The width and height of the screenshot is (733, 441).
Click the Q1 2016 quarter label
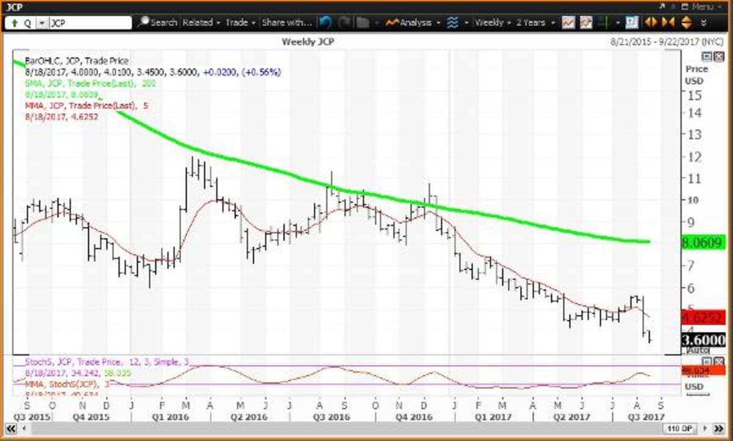170,417
